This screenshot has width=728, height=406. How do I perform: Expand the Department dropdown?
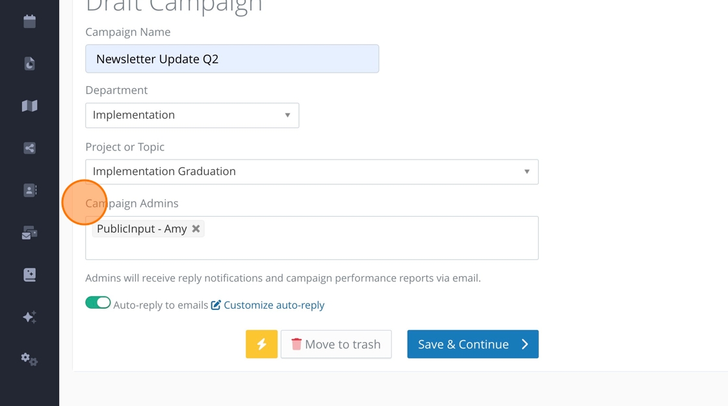pos(192,115)
